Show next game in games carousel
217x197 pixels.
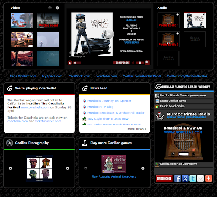click(x=143, y=168)
